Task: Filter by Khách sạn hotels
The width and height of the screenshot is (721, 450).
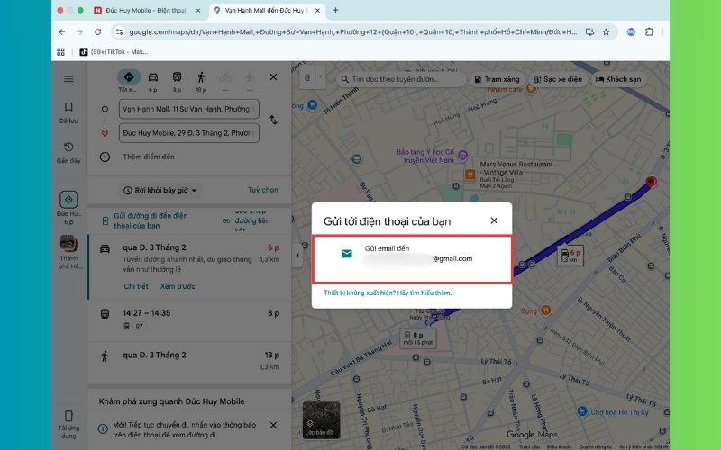Action: point(618,79)
